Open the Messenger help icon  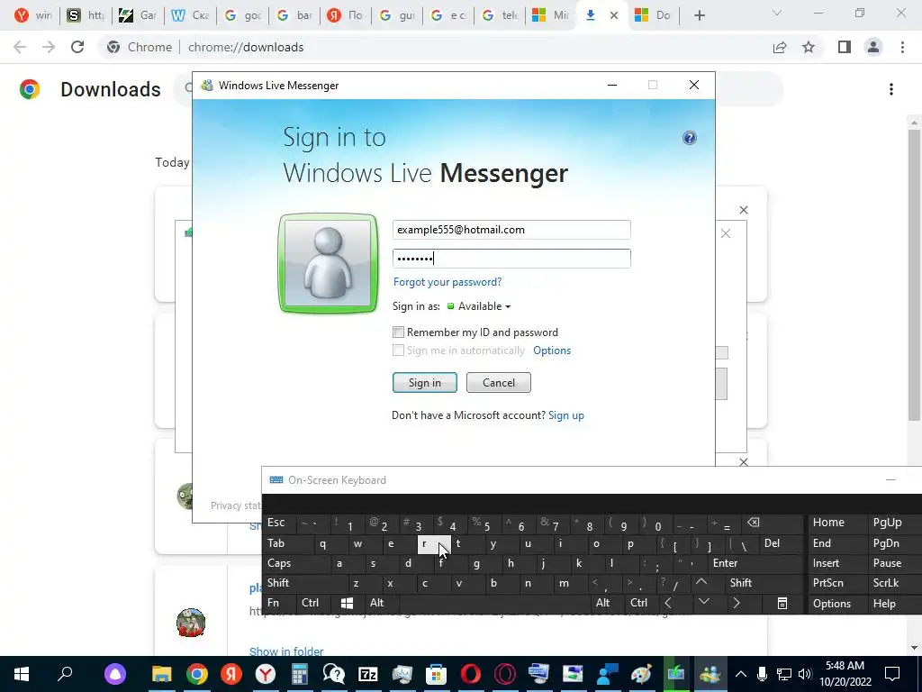tap(689, 138)
